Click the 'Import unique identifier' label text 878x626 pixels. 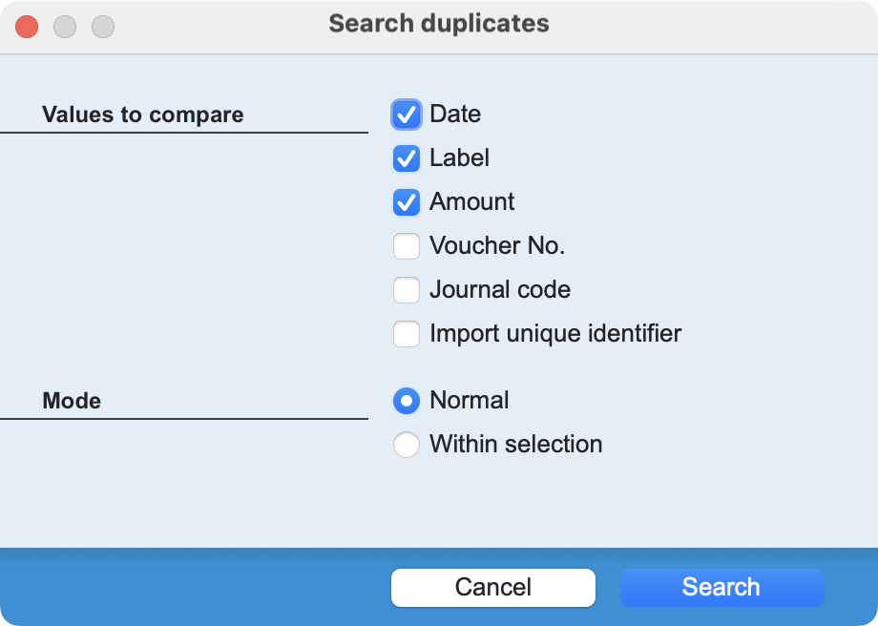(x=555, y=334)
